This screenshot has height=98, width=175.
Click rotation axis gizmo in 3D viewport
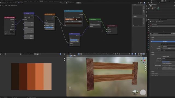click(144, 60)
